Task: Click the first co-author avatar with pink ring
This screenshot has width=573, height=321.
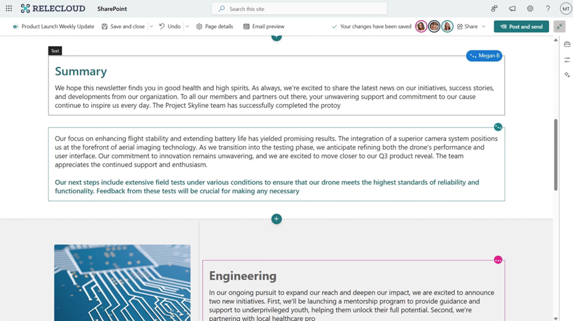Action: tap(421, 26)
